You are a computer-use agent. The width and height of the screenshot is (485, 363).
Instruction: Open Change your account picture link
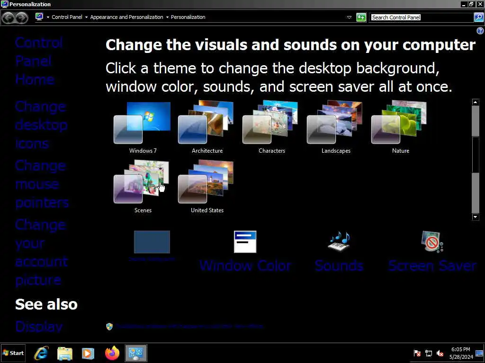(42, 252)
